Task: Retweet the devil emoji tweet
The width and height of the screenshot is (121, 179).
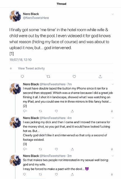Action: click(x=40, y=174)
